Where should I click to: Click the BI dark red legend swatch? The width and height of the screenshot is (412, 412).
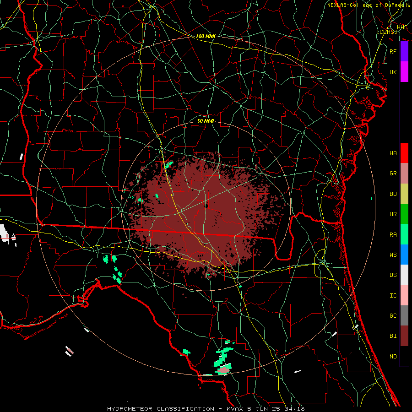(404, 336)
